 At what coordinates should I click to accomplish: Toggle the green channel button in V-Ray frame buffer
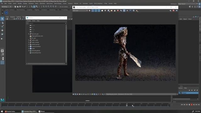pos(96,11)
